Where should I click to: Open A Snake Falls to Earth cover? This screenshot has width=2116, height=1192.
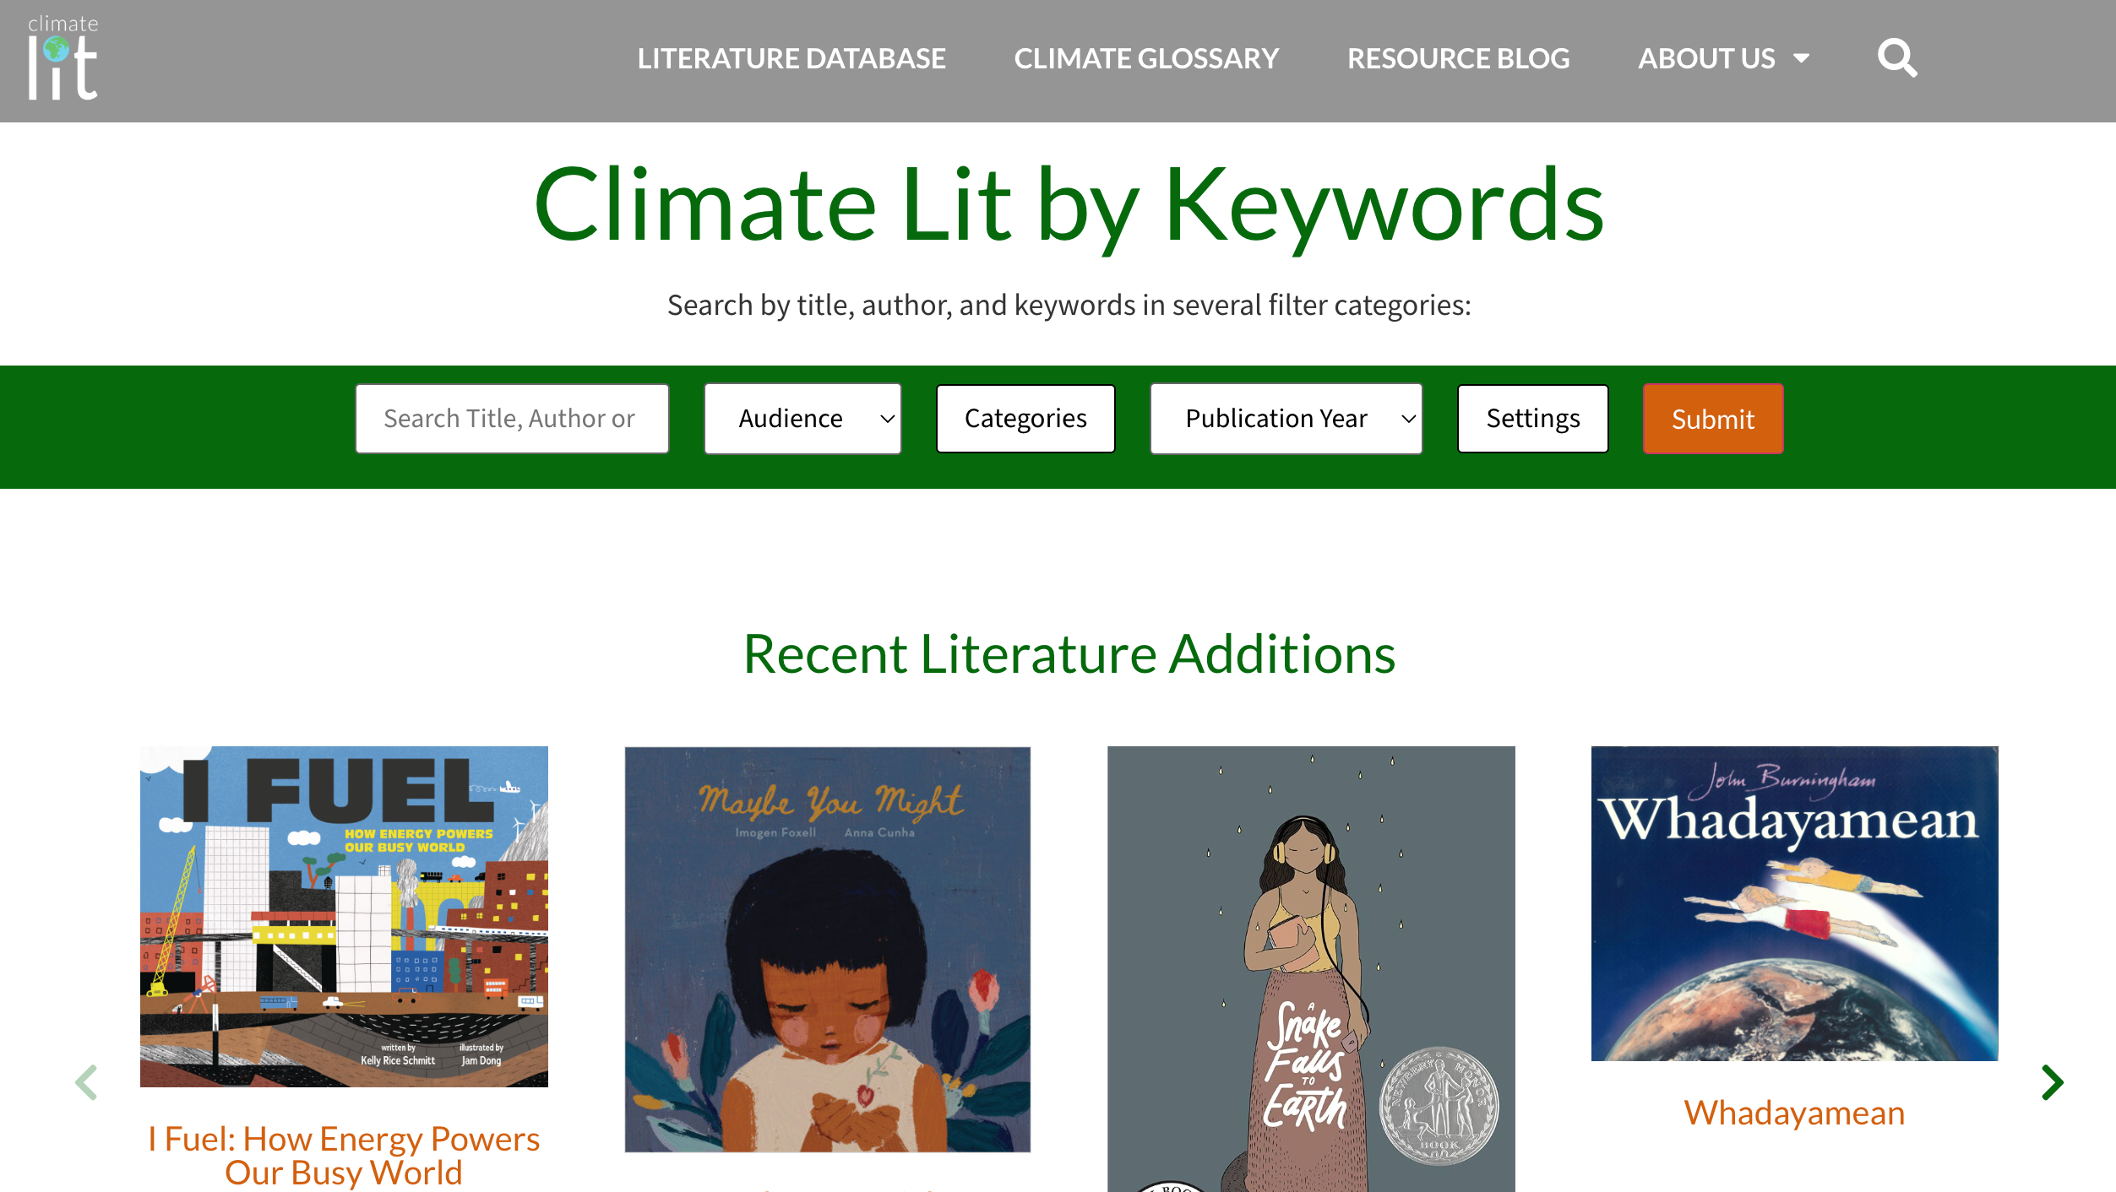click(1311, 971)
